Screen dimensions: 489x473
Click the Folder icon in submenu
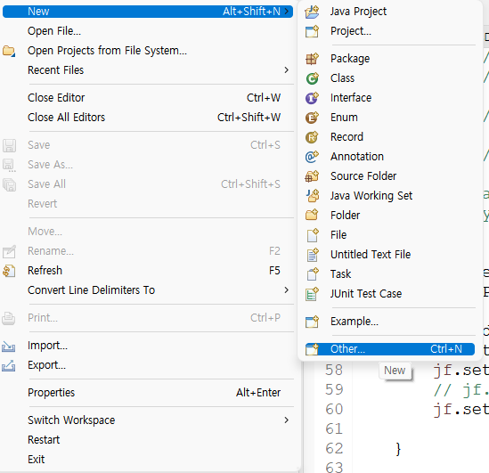click(312, 216)
